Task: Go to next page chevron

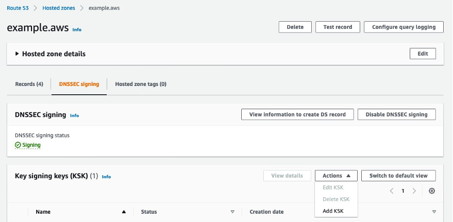Action: (414, 191)
